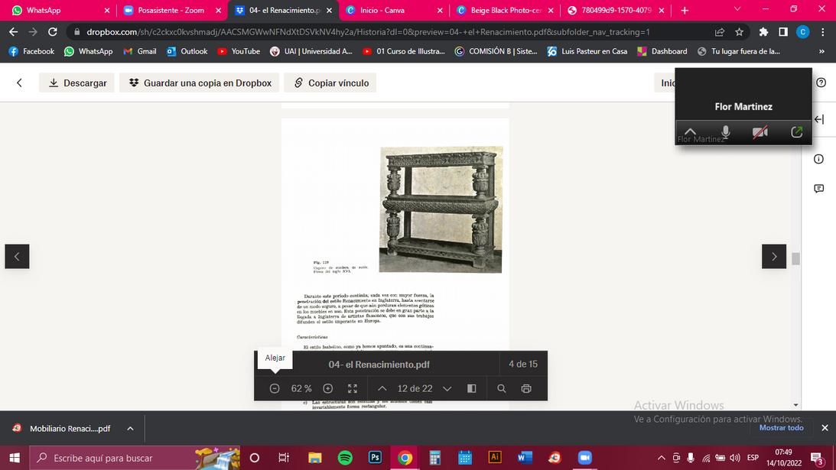Open File Explorer from the taskbar
Viewport: 836px width, 470px height.
pyautogui.click(x=315, y=458)
